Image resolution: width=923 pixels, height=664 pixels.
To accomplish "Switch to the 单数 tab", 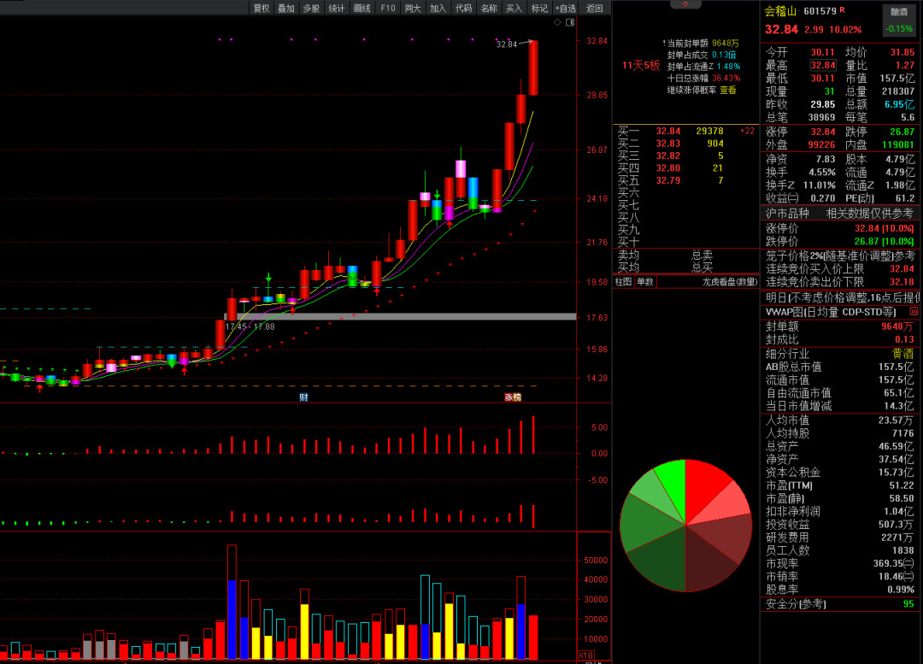I will coord(645,282).
